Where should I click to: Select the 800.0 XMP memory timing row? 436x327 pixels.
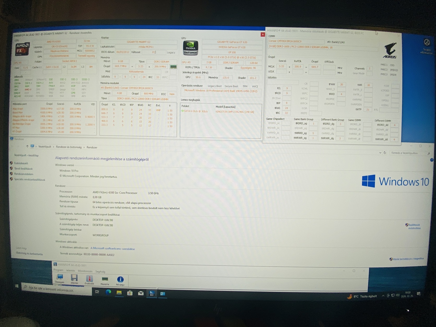pos(137,110)
